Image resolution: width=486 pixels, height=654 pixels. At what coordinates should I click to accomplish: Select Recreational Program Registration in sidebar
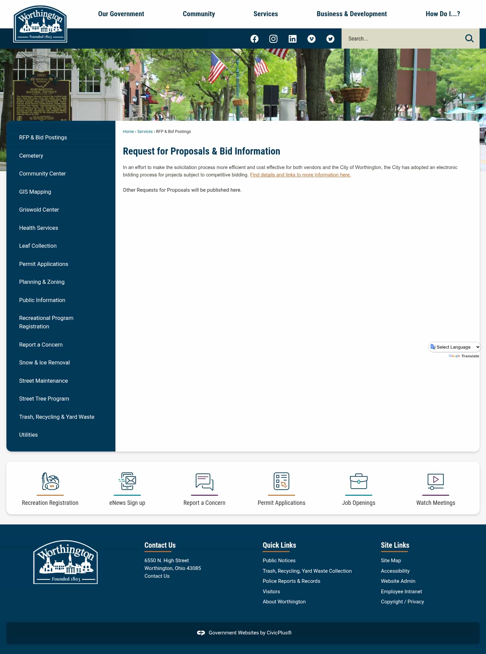[46, 322]
